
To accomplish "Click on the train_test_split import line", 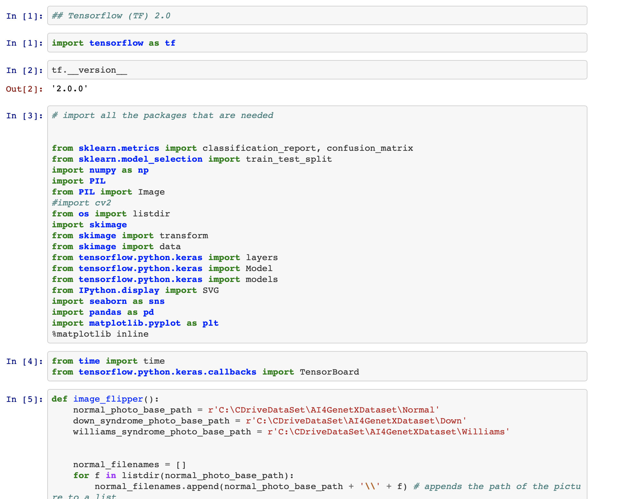I will point(192,159).
